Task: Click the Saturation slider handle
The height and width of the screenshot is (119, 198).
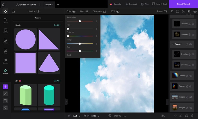Action: (80, 21)
